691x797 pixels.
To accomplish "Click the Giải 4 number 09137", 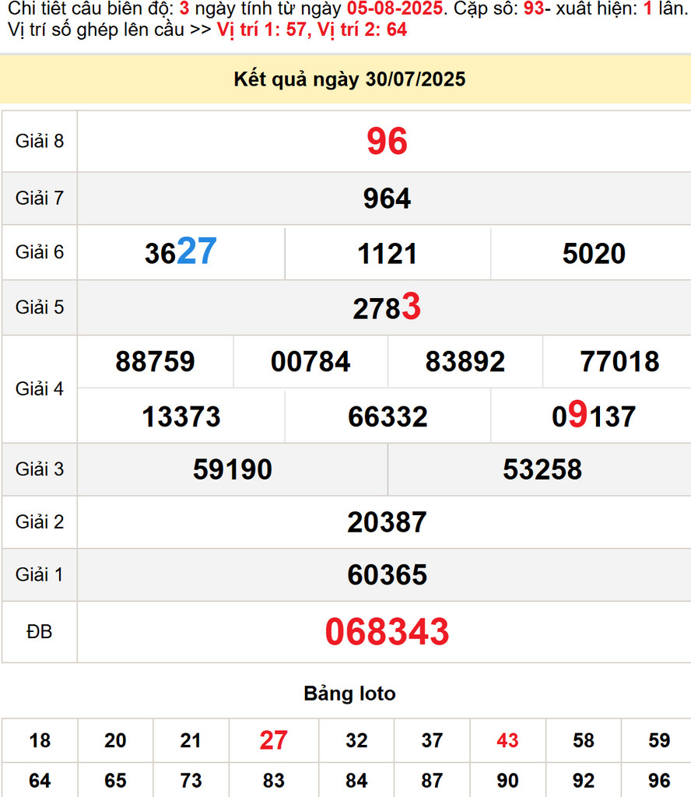I will (594, 416).
